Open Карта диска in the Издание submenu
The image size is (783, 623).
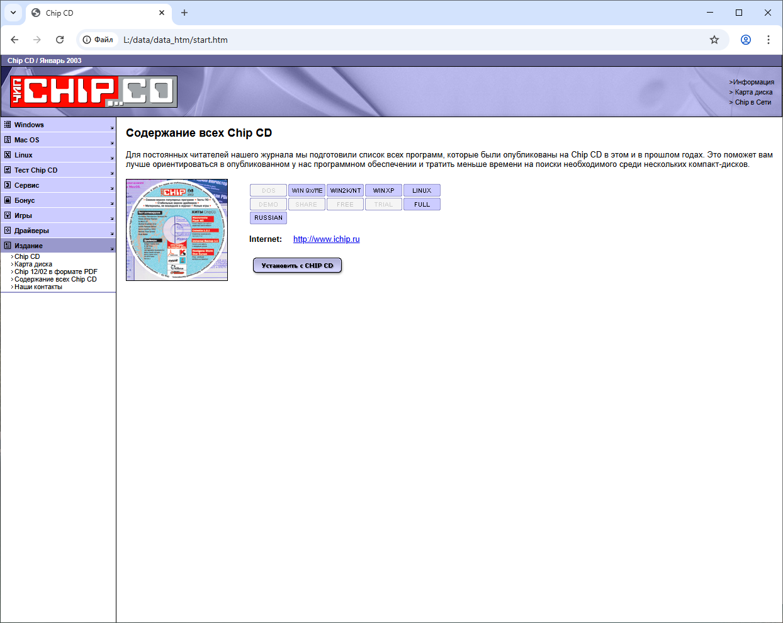(x=33, y=264)
